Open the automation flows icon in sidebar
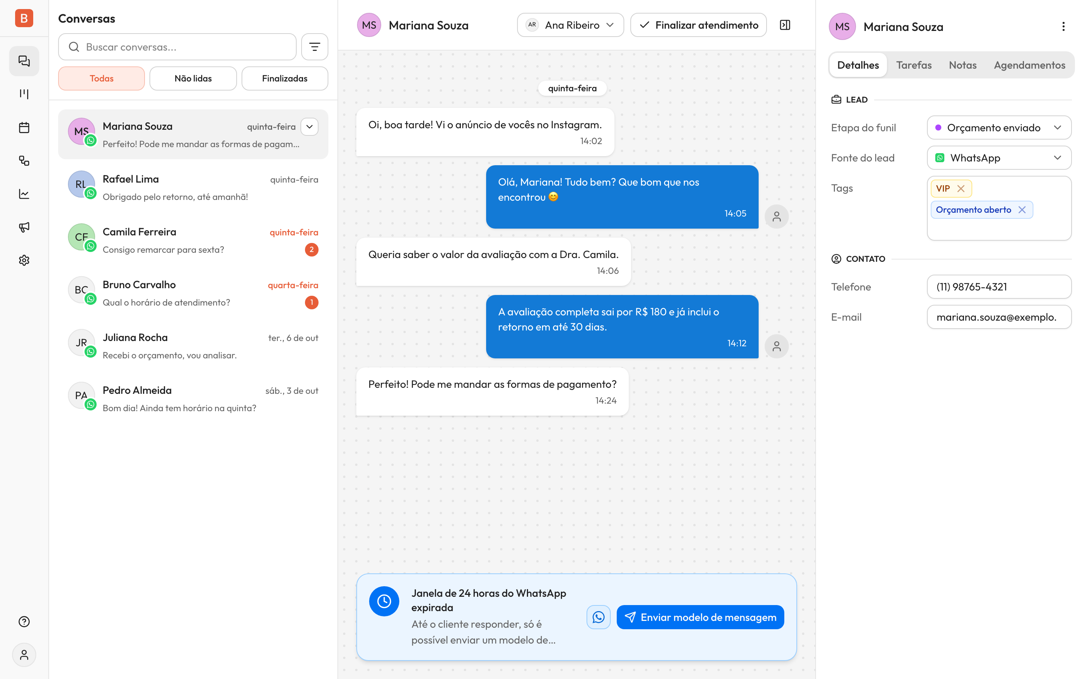Image resolution: width=1087 pixels, height=679 pixels. [x=24, y=161]
